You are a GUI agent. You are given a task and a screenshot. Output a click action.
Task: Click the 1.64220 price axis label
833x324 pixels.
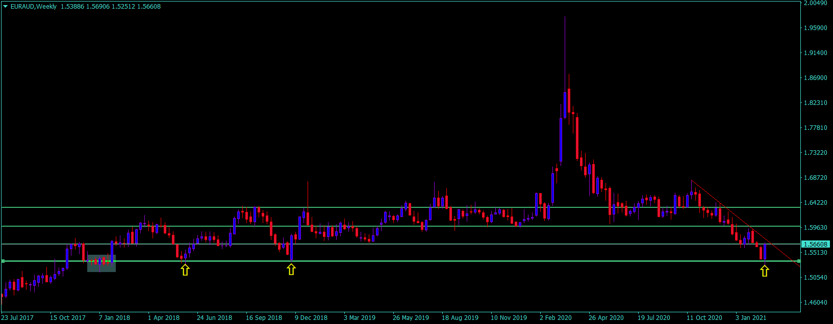(816, 203)
